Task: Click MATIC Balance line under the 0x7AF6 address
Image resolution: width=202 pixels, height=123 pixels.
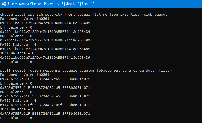Action: point(18,100)
